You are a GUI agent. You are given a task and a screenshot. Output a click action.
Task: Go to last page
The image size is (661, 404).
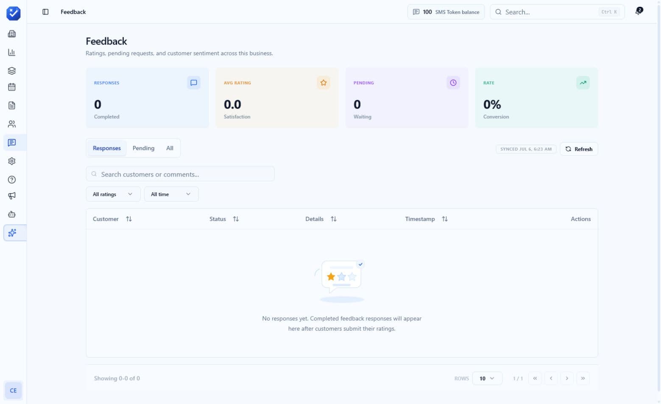point(583,378)
